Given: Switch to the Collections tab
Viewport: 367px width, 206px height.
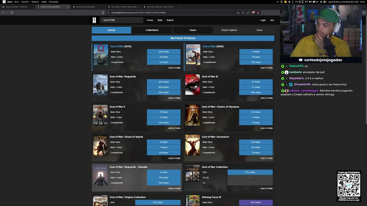Looking at the screenshot, I should tap(152, 30).
